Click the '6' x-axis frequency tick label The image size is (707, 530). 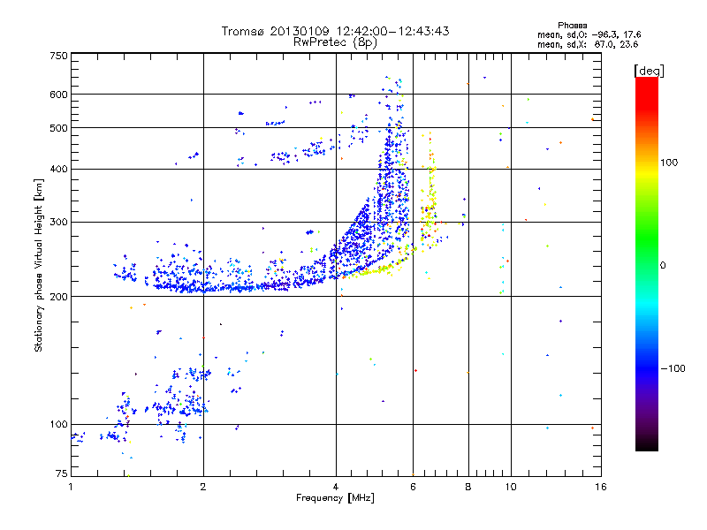pos(413,487)
